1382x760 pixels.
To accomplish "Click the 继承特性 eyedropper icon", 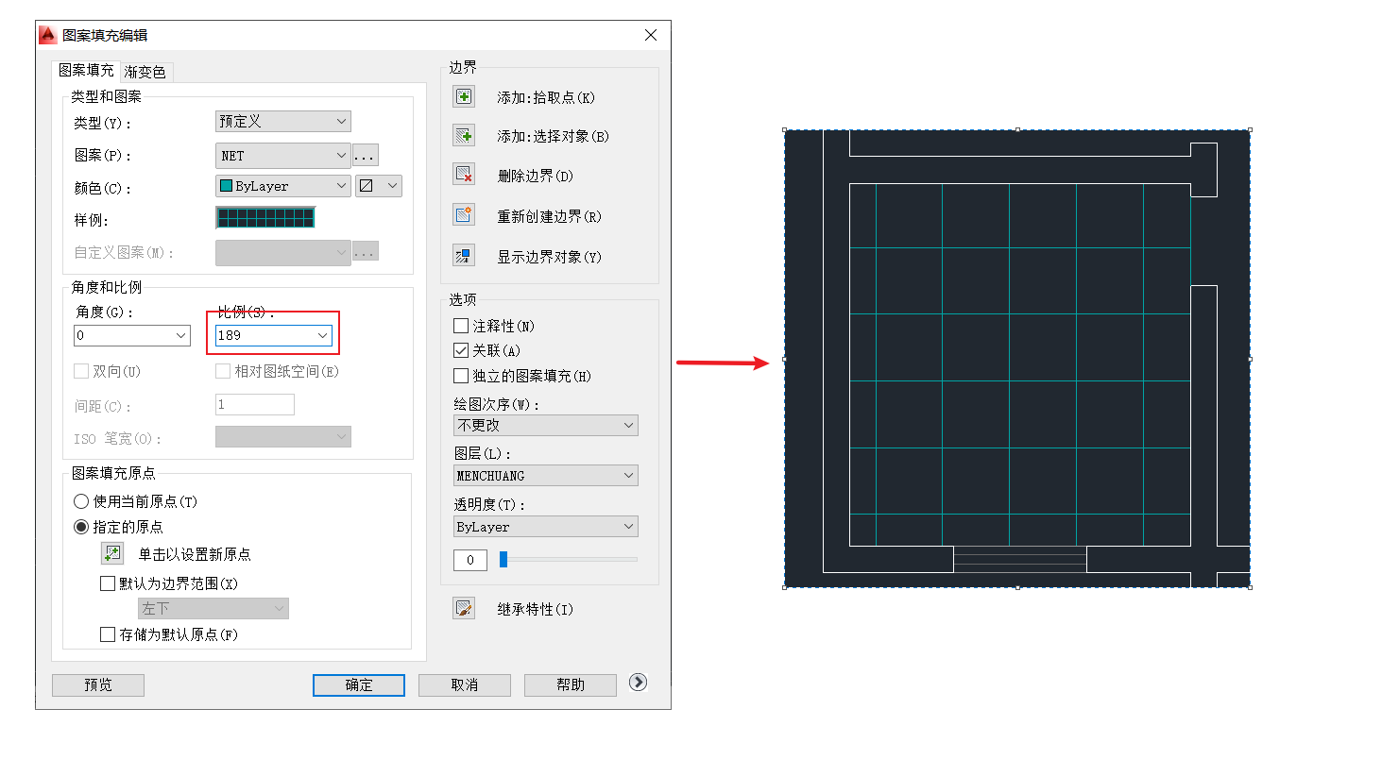I will (x=464, y=609).
